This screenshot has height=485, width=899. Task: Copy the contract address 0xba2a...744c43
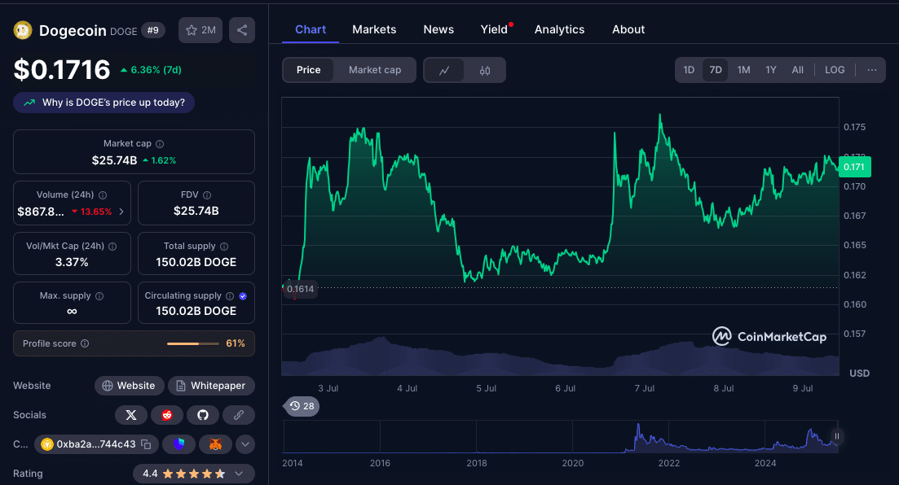[x=146, y=444]
